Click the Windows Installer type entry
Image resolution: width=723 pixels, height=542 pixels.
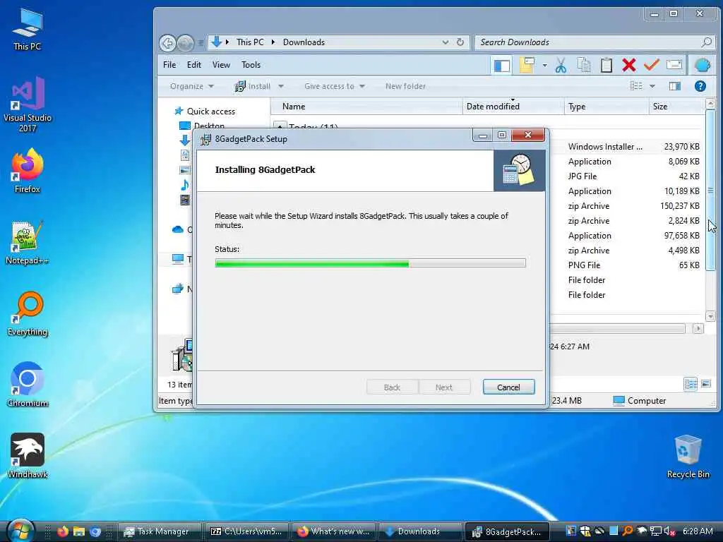click(x=605, y=147)
